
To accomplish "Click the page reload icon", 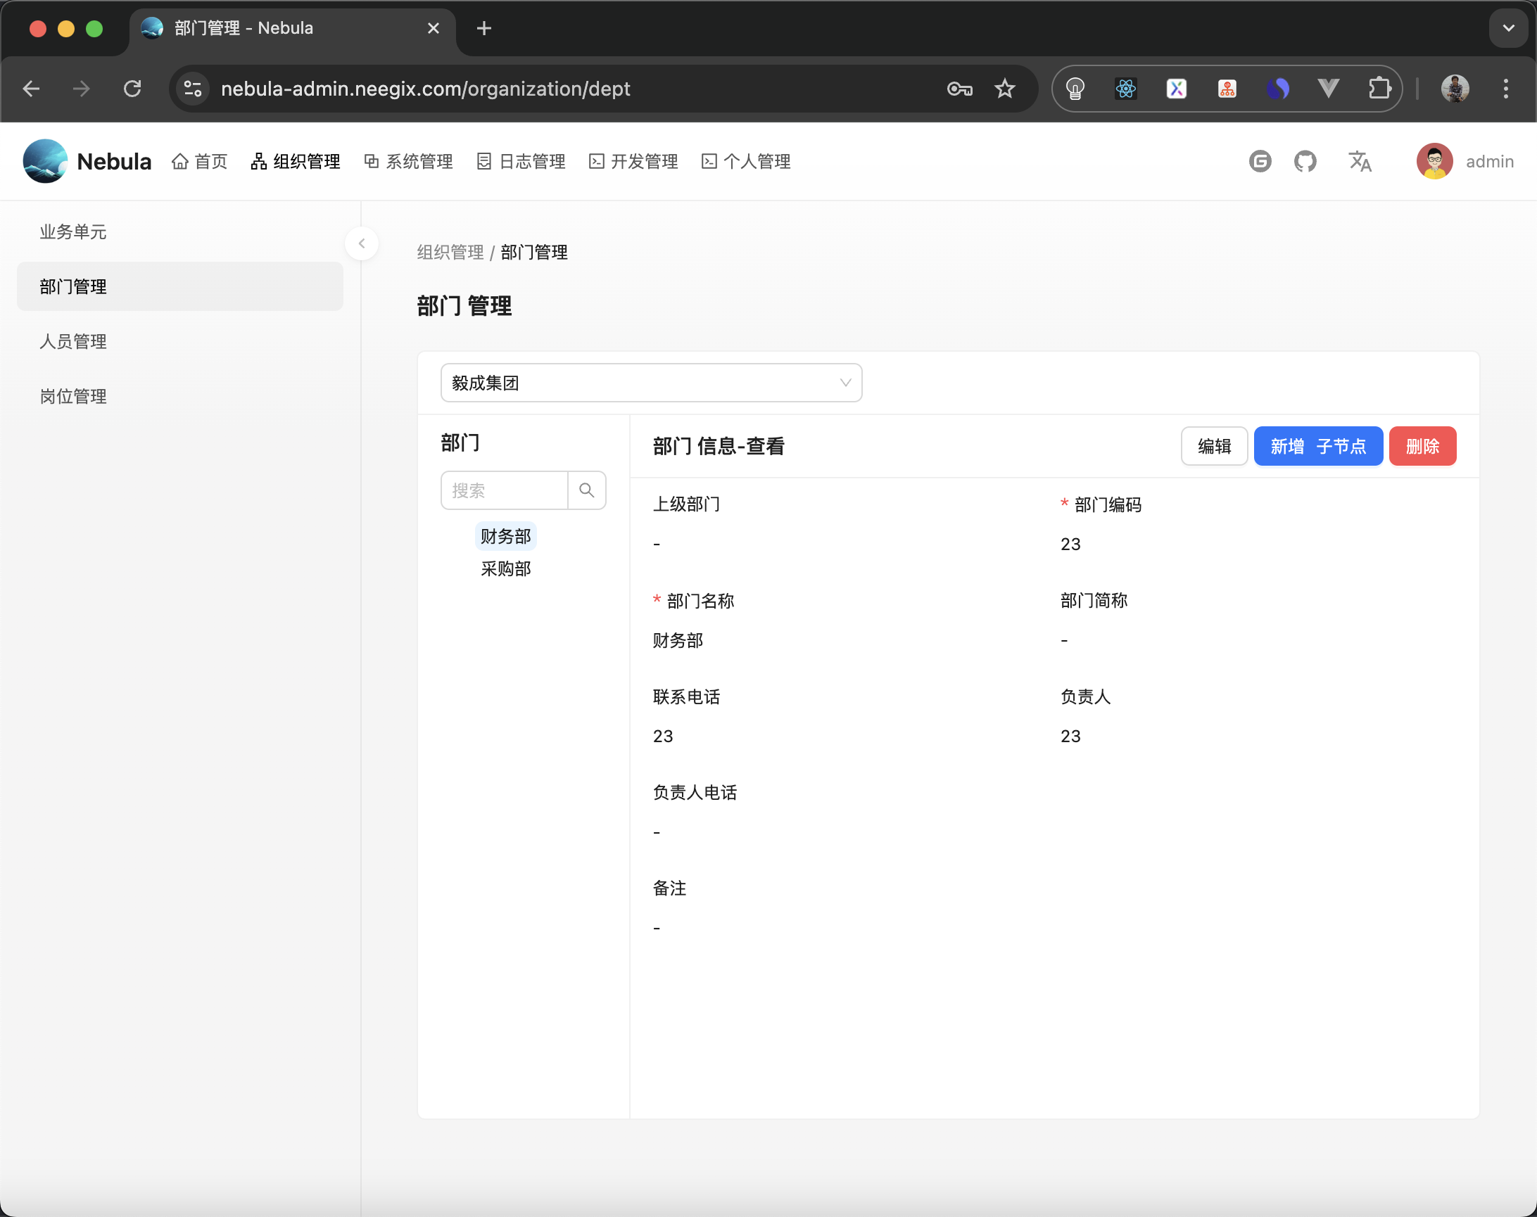I will tap(132, 89).
